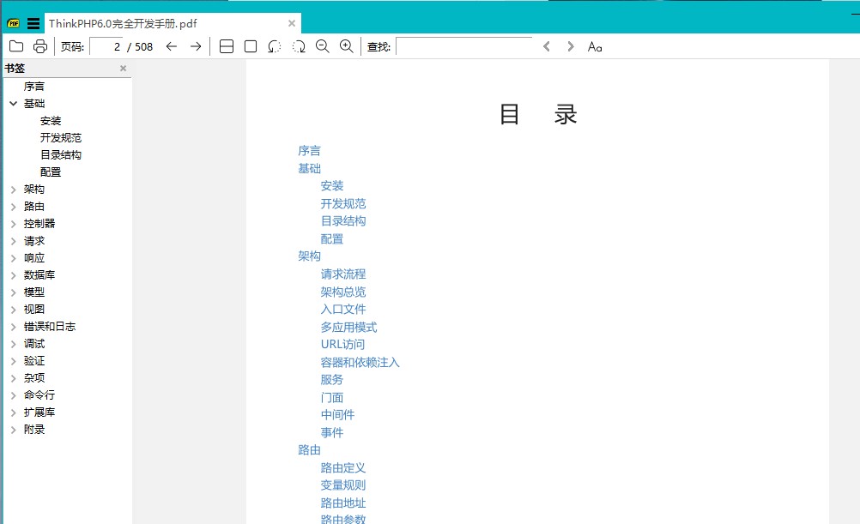Screen dimensions: 860x524
Task: Close the bookmarks sidebar panel
Action: pyautogui.click(x=123, y=68)
